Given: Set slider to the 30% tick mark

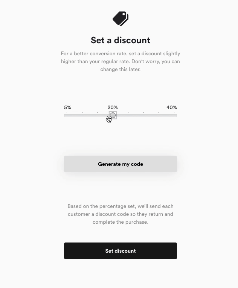Looking at the screenshot, I should point(143,115).
